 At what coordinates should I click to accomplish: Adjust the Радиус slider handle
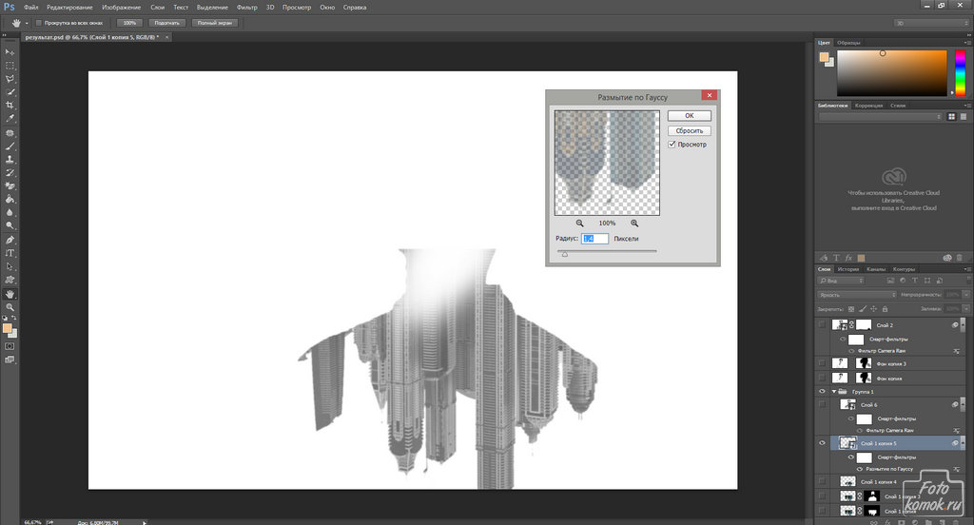pos(564,254)
